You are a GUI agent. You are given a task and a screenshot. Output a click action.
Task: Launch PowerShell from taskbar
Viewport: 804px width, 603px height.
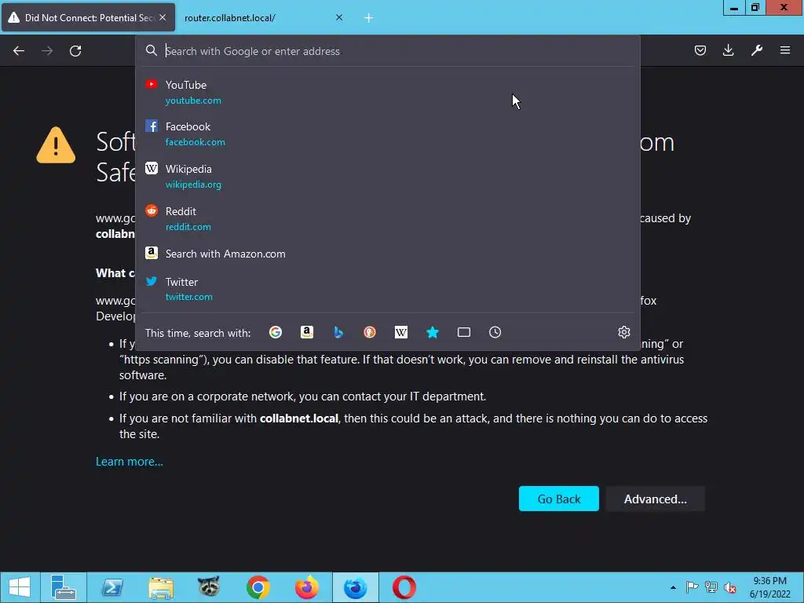[x=112, y=587]
